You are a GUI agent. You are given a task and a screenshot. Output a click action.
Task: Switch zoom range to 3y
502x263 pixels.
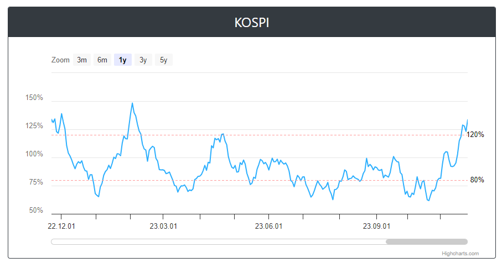(143, 60)
